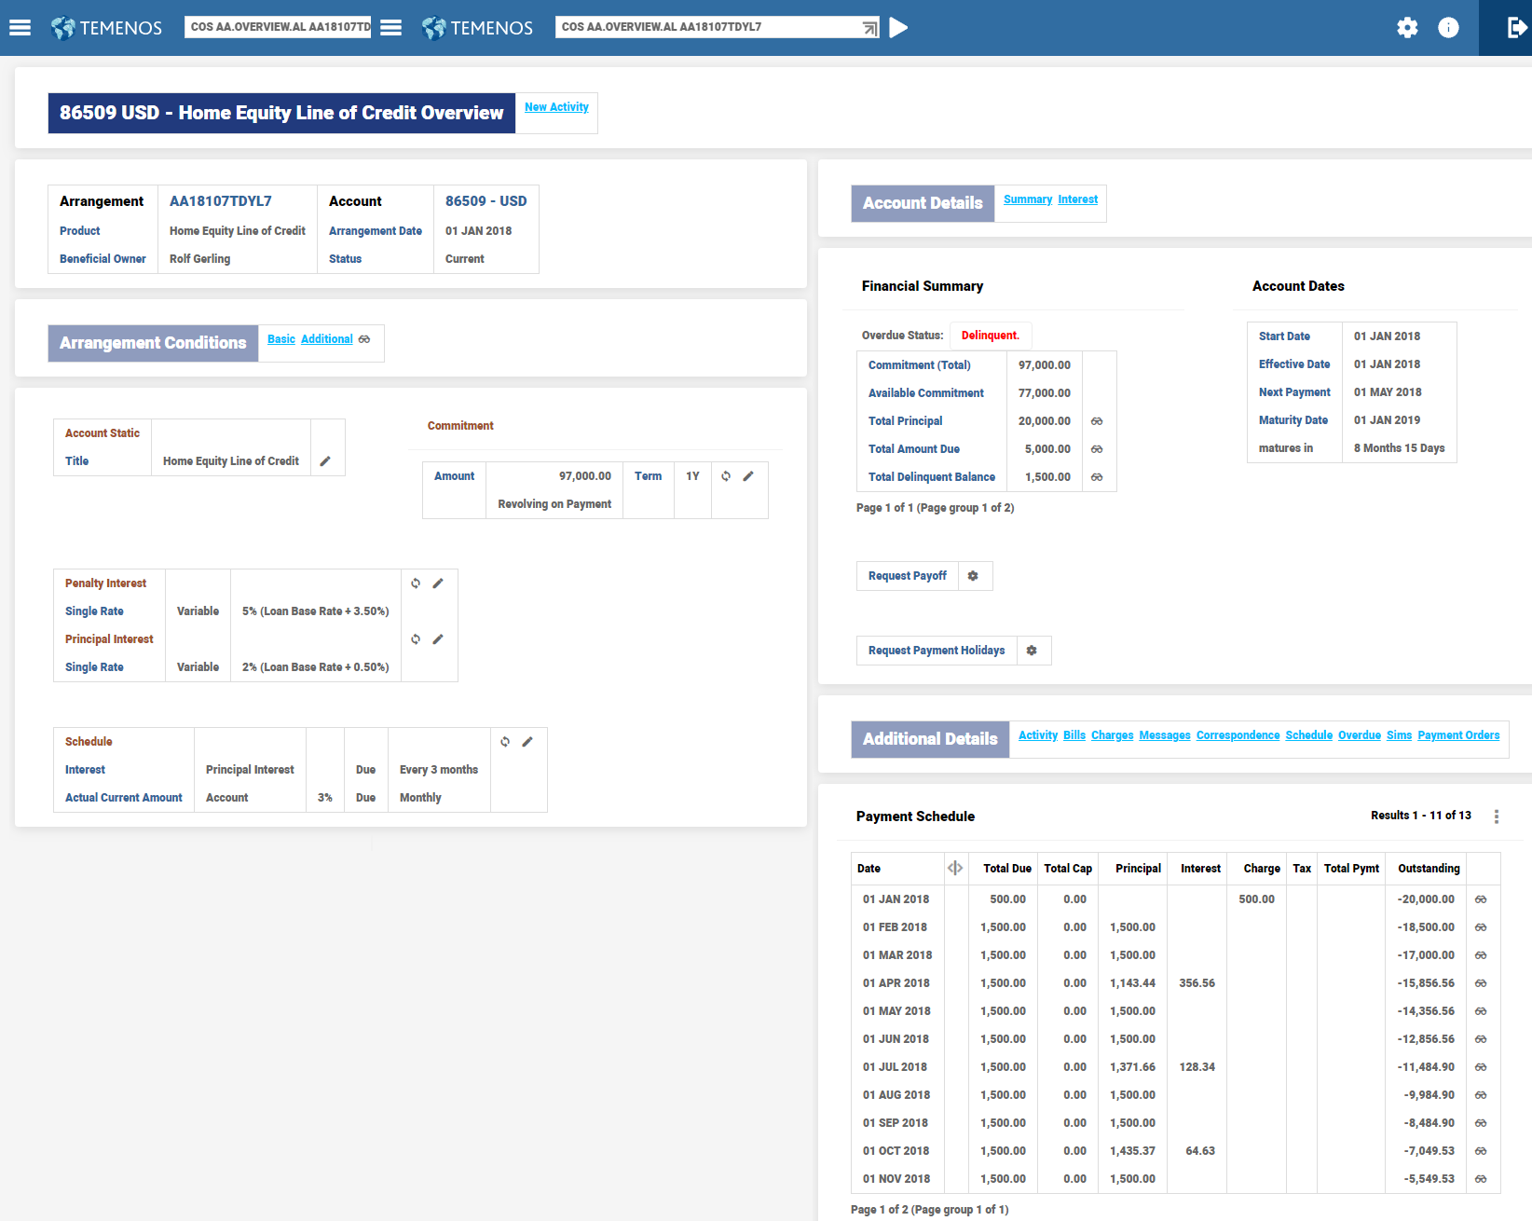1532x1221 pixels.
Task: Edit the Account Static title pencil
Action: (x=325, y=461)
